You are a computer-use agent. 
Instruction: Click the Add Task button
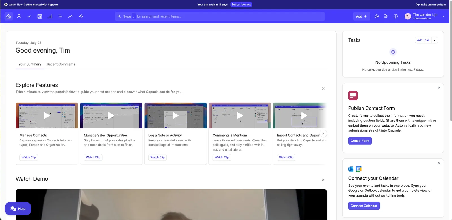coord(423,40)
